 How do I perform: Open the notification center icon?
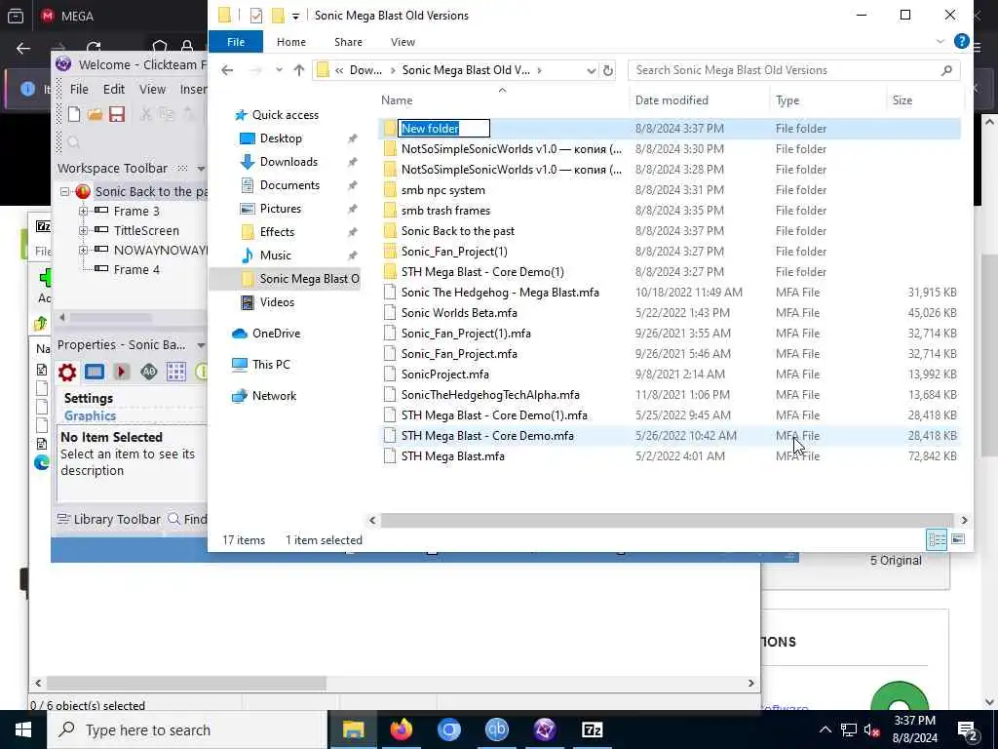(968, 729)
